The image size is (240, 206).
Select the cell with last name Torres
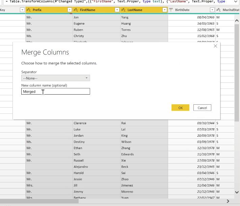(144, 30)
